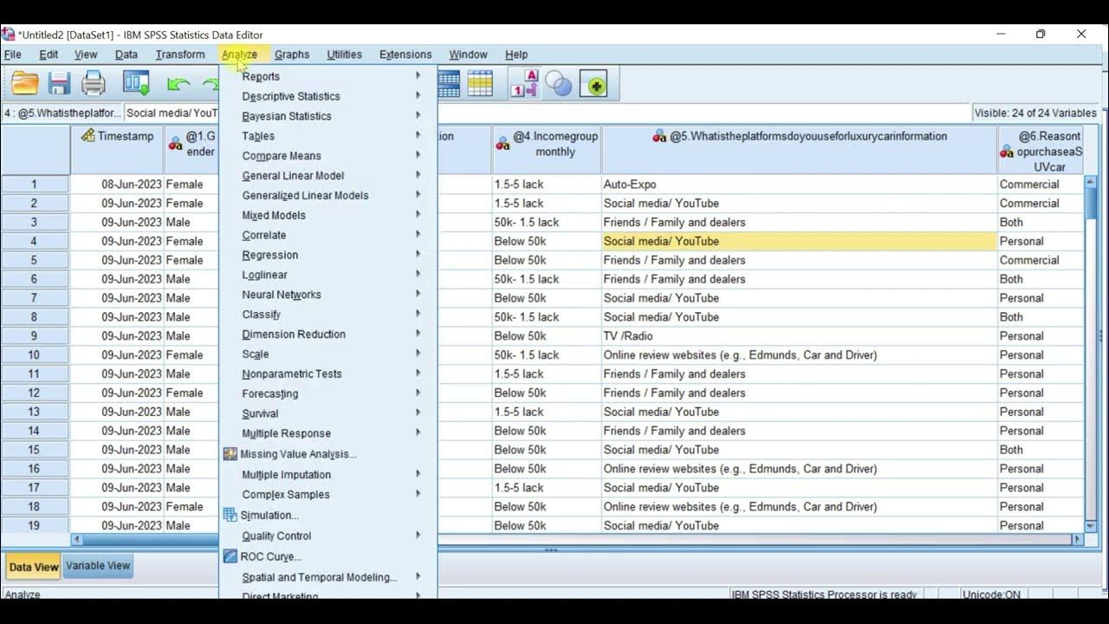This screenshot has height=624, width=1109.
Task: Print using the printer toolbar icon
Action: click(93, 83)
